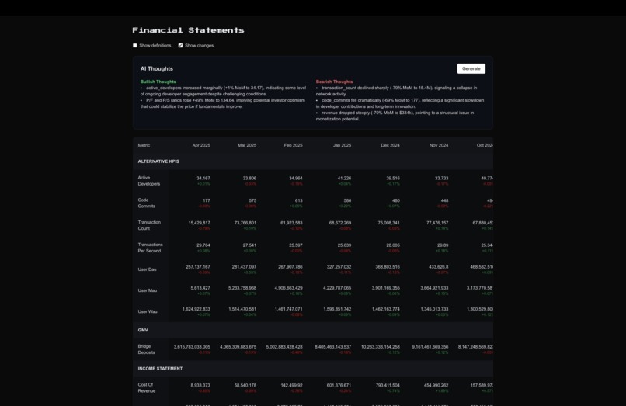Viewport: 626px width, 406px height.
Task: Click the User Dau value 327,257.032
Action: click(x=339, y=267)
